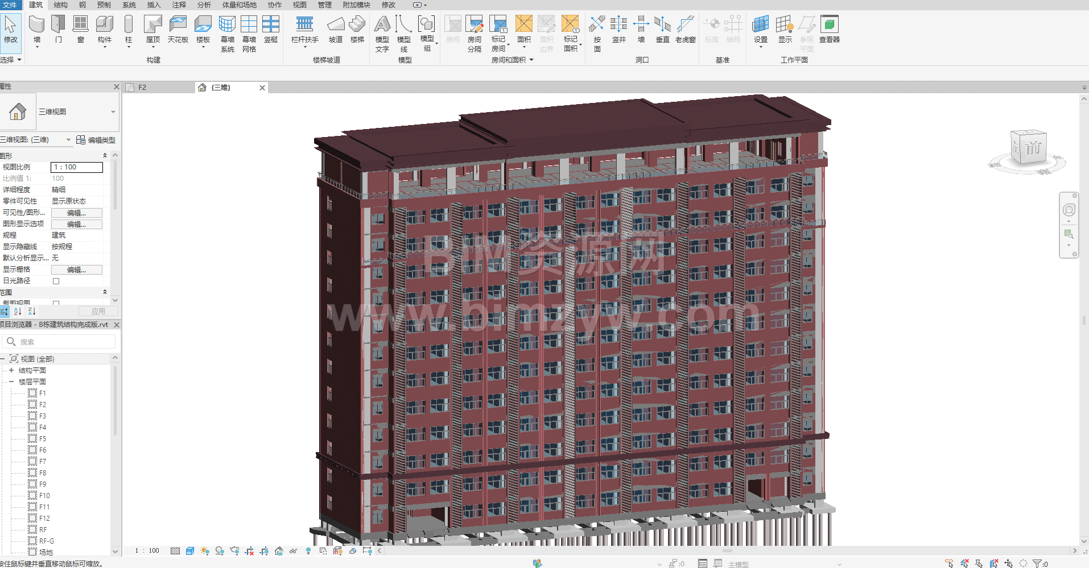This screenshot has width=1089, height=568.
Task: Open the work plane Viewer (查看器)
Action: click(x=830, y=30)
